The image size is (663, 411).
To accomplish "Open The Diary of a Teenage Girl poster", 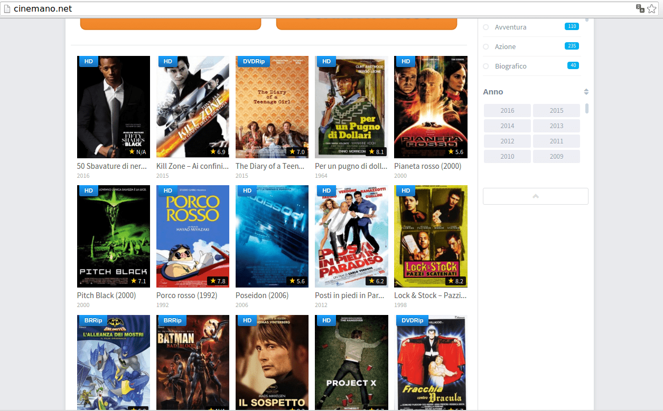I will [x=272, y=107].
